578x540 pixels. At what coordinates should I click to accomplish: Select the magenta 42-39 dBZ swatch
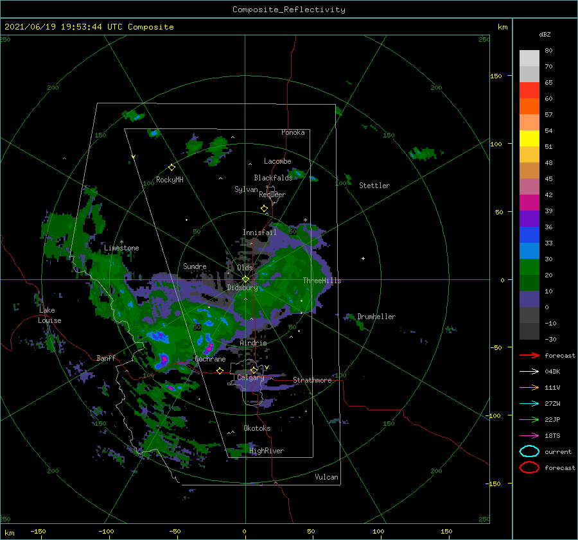529,203
